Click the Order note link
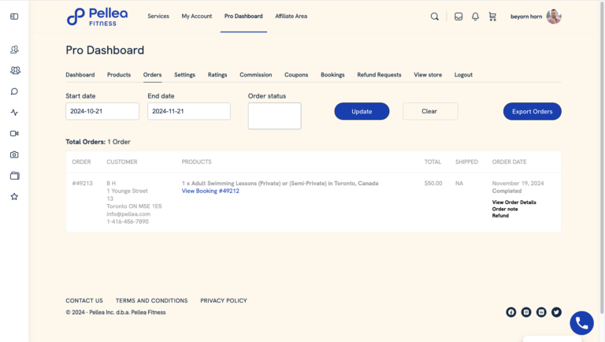The image size is (605, 342). click(x=505, y=209)
